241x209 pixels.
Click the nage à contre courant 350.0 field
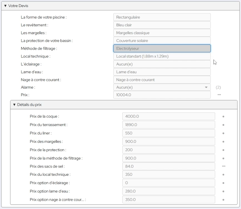click(x=169, y=199)
